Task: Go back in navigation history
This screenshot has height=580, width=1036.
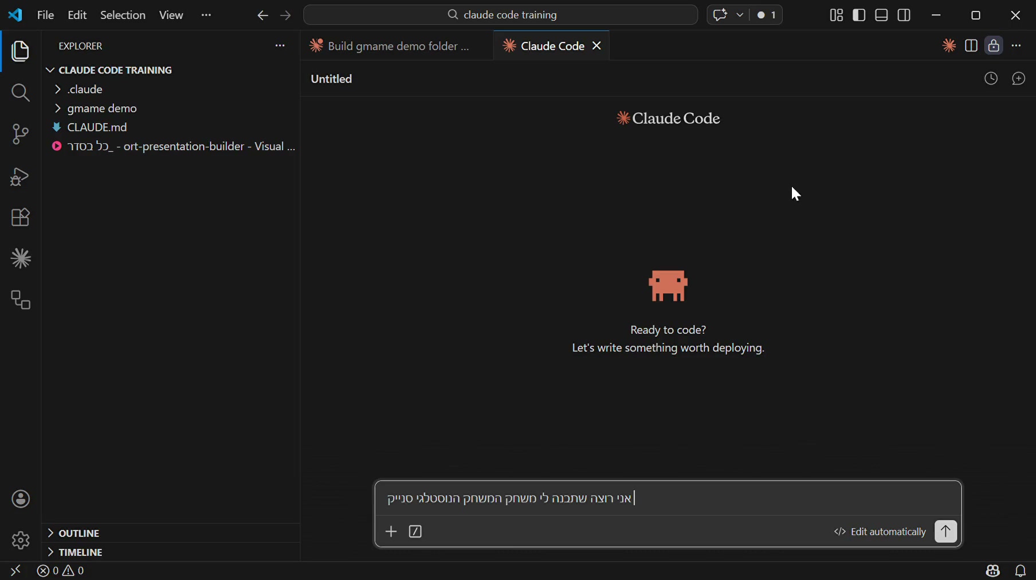Action: pos(262,15)
